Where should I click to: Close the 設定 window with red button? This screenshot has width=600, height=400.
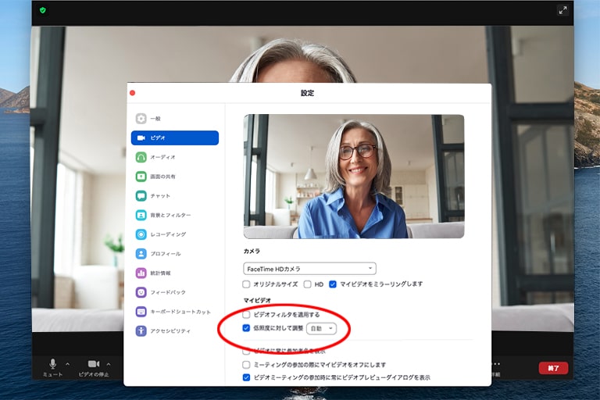pyautogui.click(x=132, y=93)
